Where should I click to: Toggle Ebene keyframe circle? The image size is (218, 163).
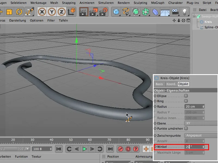tap(155, 123)
